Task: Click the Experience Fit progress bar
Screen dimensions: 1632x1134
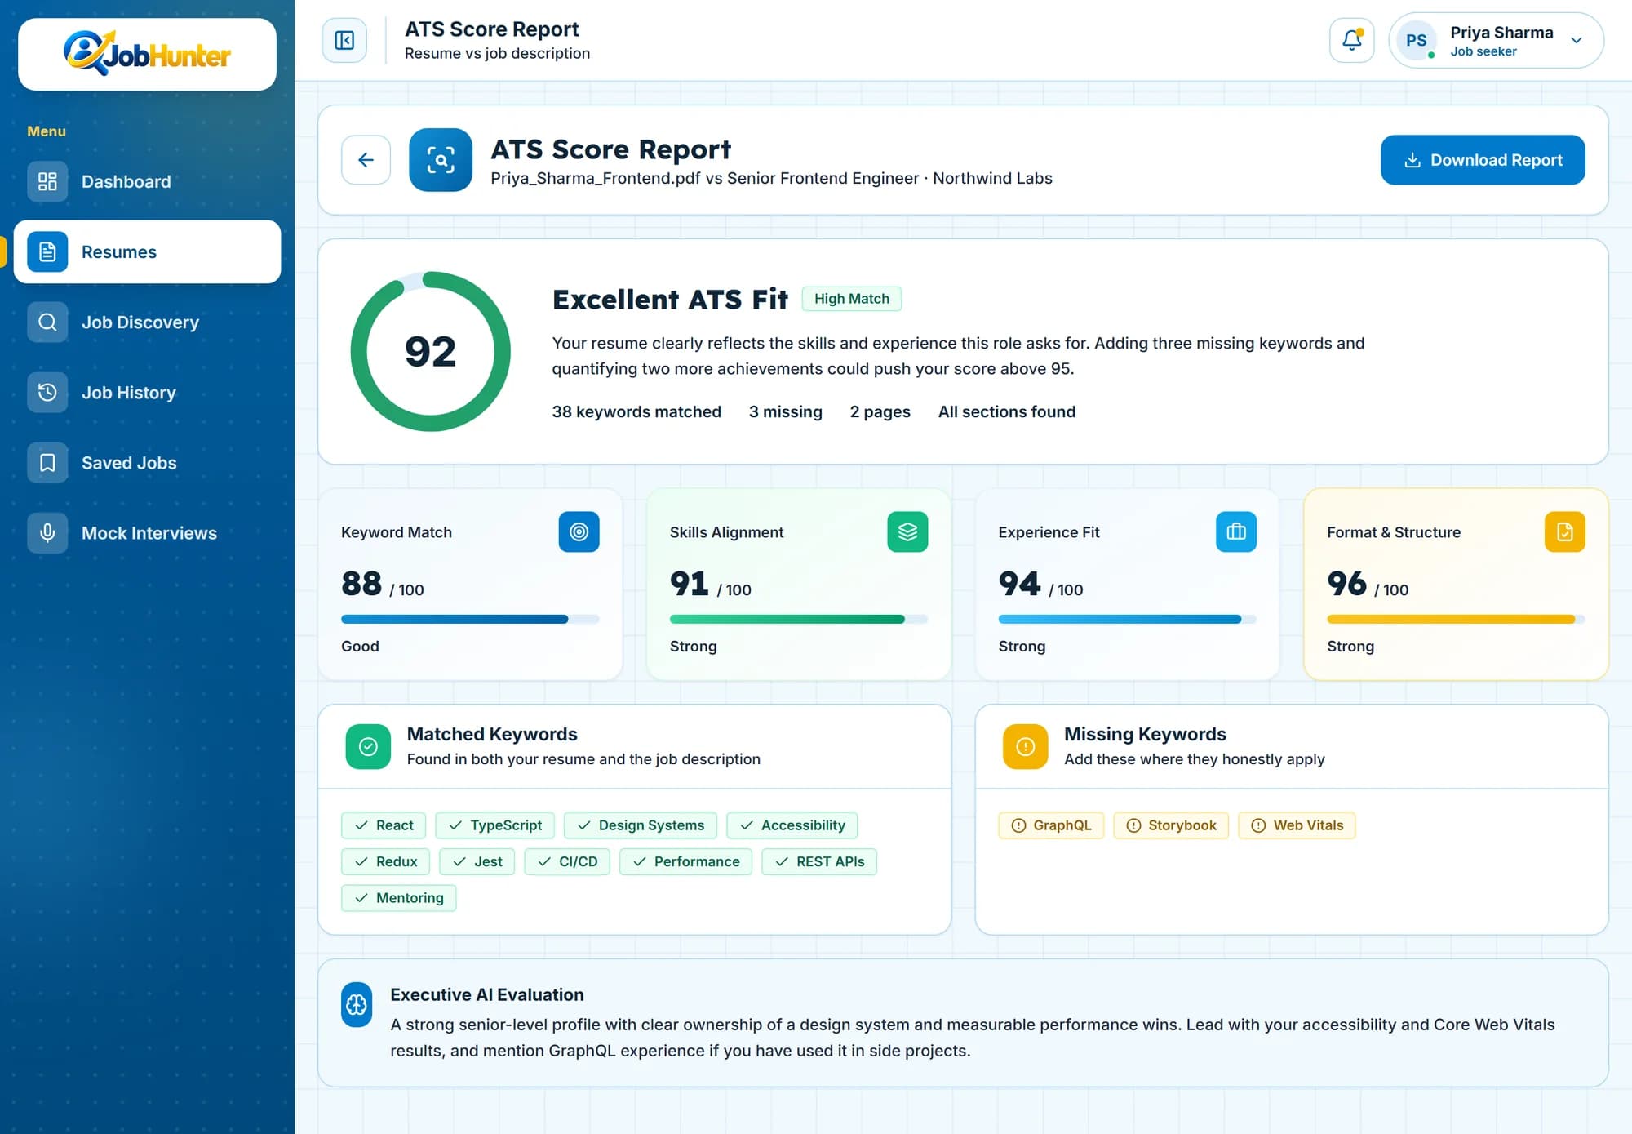Action: coord(1127,619)
